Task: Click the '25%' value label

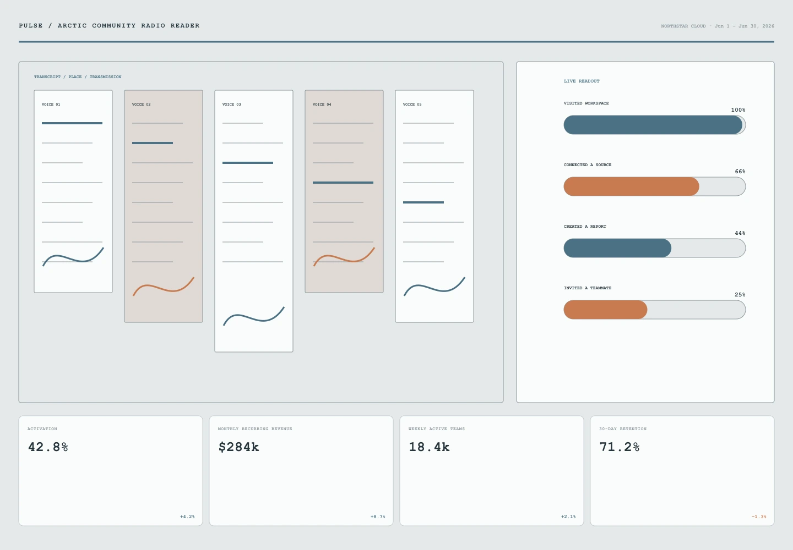Action: [740, 295]
